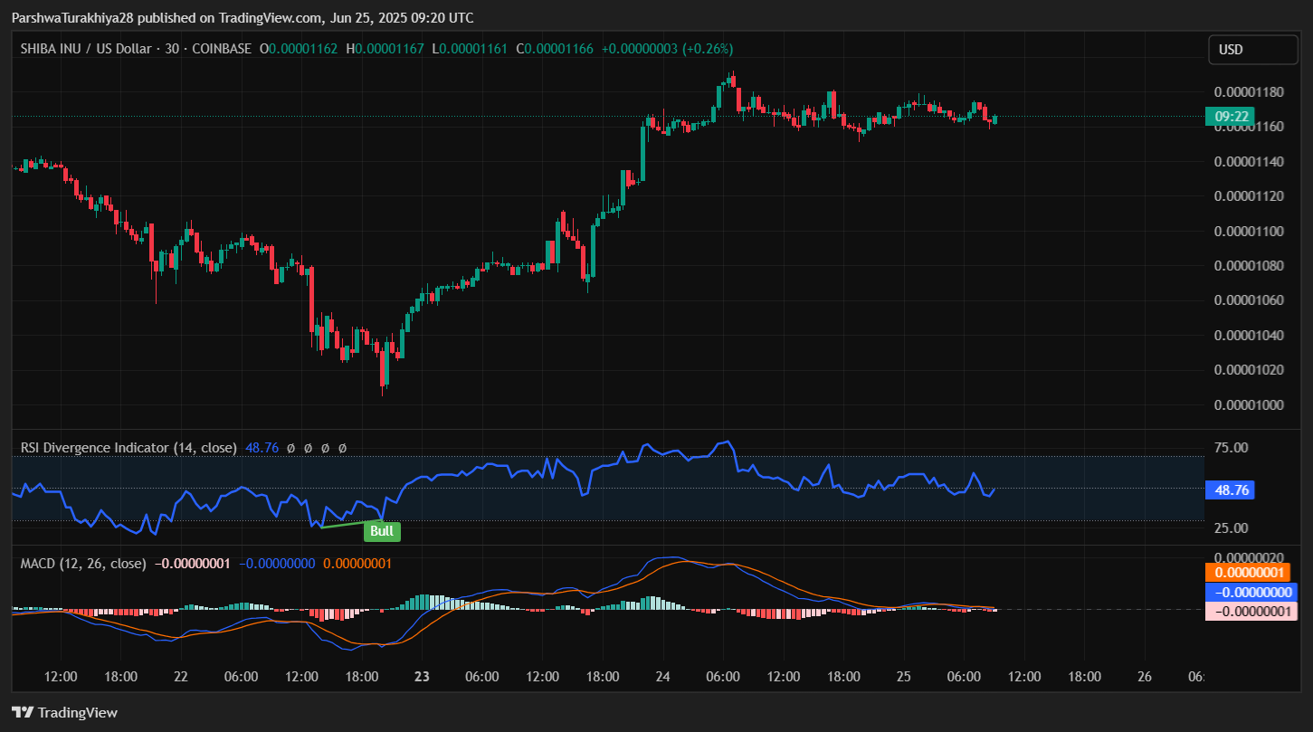Click the 75.00 RSI axis level
1313x732 pixels.
[x=1231, y=448]
